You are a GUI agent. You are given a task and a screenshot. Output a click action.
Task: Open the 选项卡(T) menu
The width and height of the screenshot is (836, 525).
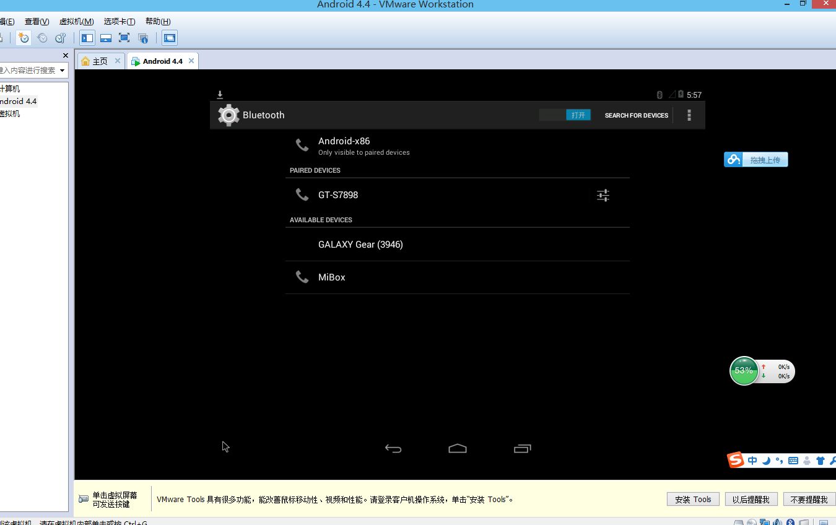120,21
